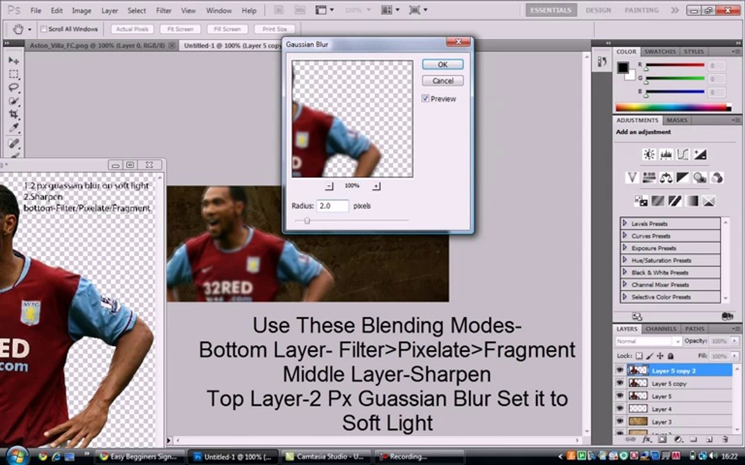Expand Channel Mixer Presets
The image size is (745, 465).
[625, 285]
